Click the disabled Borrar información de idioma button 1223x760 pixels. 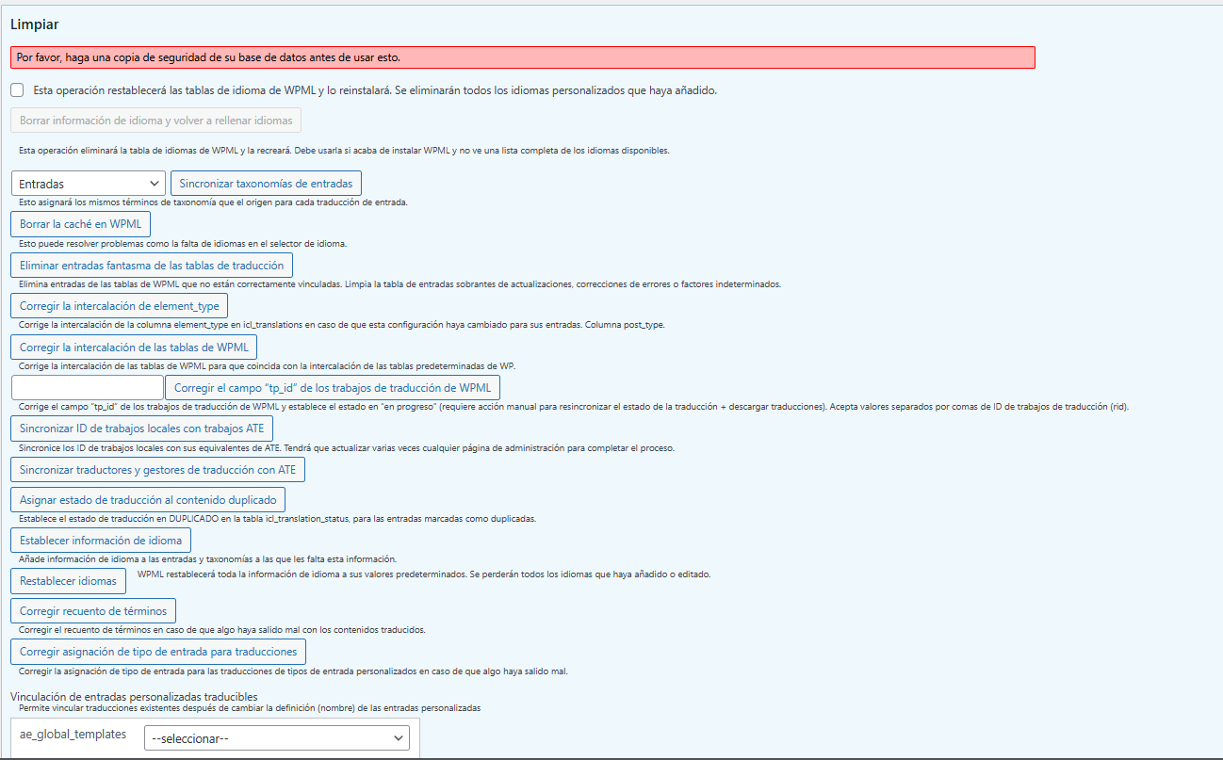155,121
